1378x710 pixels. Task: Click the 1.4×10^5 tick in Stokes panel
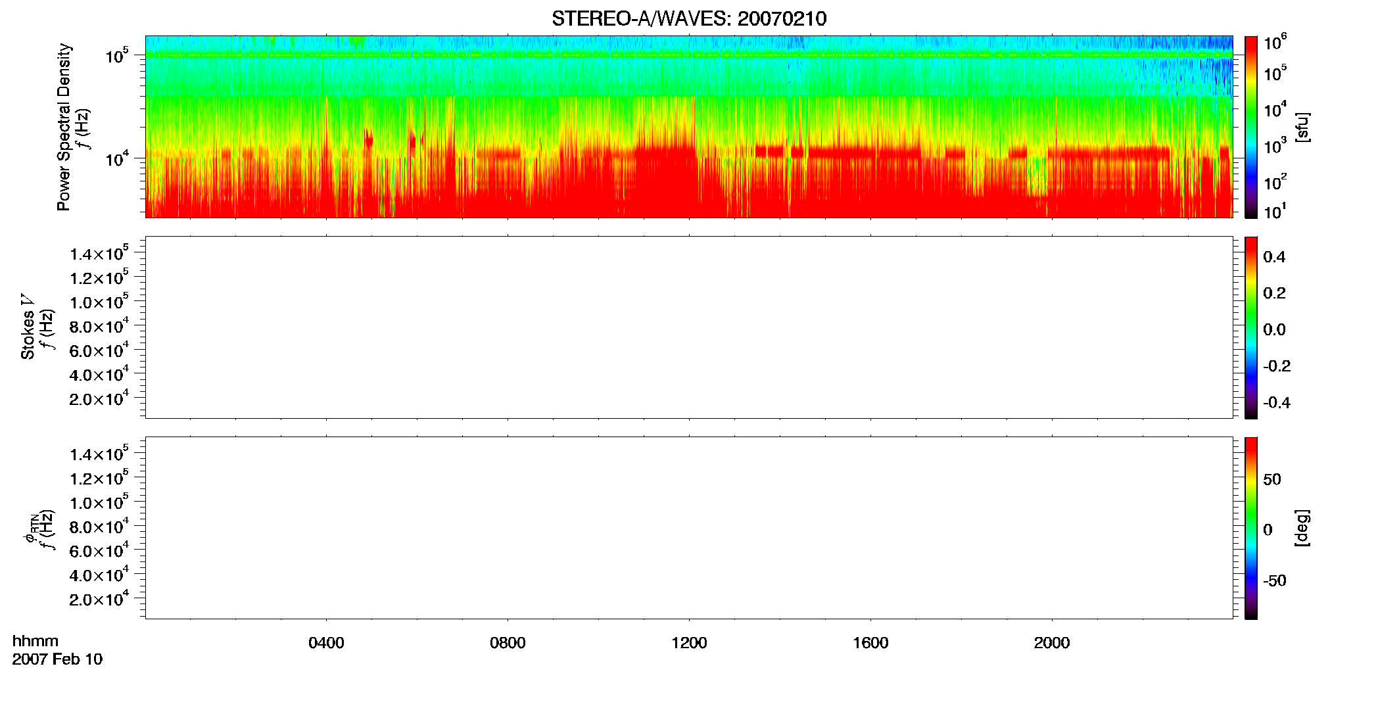pos(99,252)
